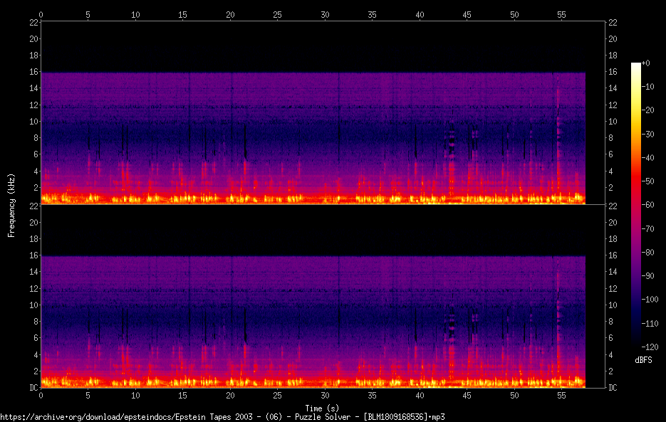Click the 20 tick on the bottom time axis

click(230, 395)
